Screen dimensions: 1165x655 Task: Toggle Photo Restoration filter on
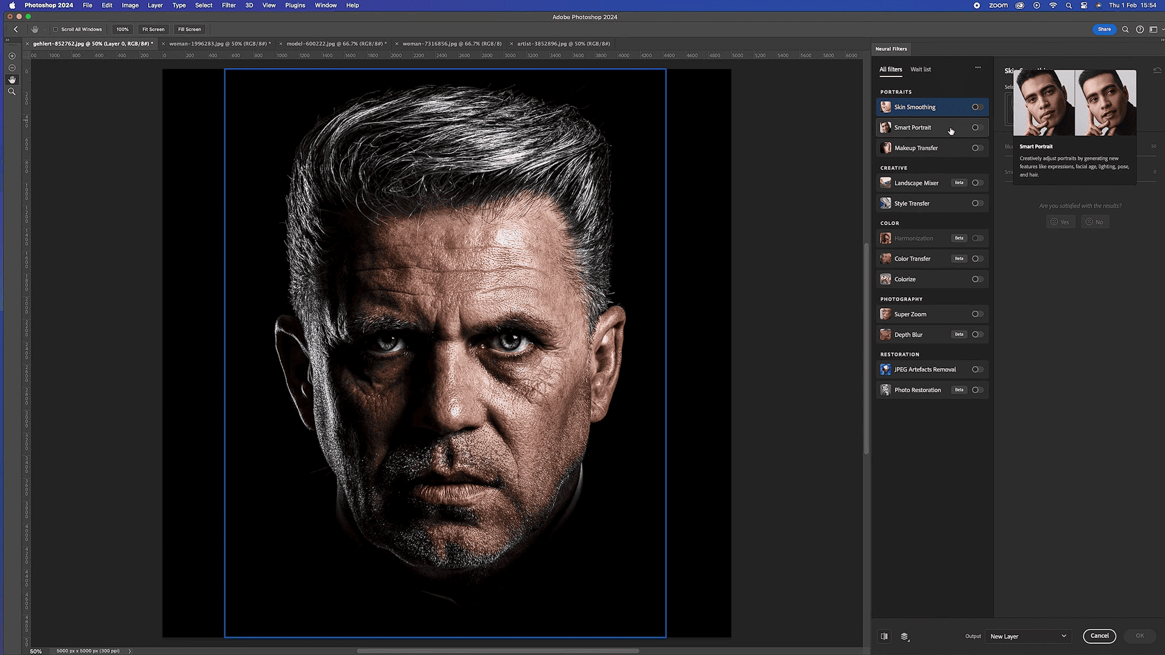pos(977,390)
